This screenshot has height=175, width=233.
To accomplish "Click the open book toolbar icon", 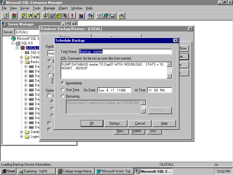I will (x=113, y=16).
